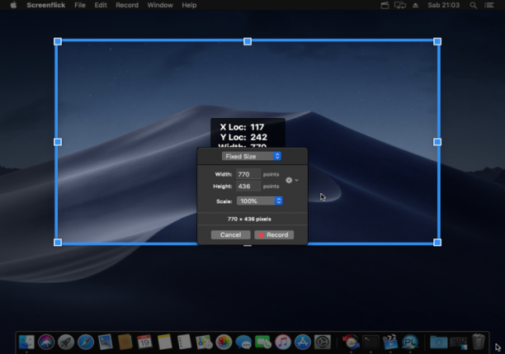The height and width of the screenshot is (354, 505).
Task: Click the 'Y Loc: 242' readout
Action: coord(243,137)
